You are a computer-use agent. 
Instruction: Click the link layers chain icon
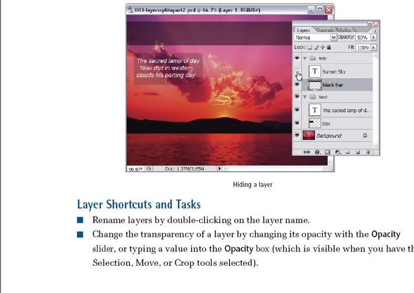click(x=306, y=152)
